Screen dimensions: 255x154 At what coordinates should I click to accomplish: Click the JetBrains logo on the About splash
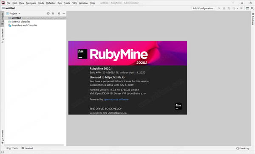(178, 106)
